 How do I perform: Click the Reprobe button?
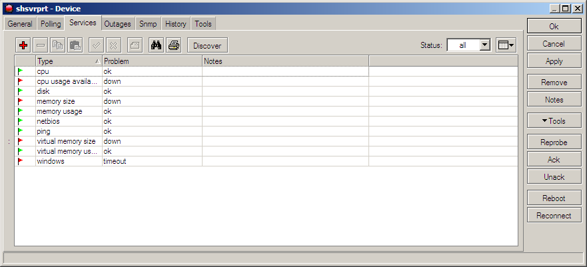[554, 142]
